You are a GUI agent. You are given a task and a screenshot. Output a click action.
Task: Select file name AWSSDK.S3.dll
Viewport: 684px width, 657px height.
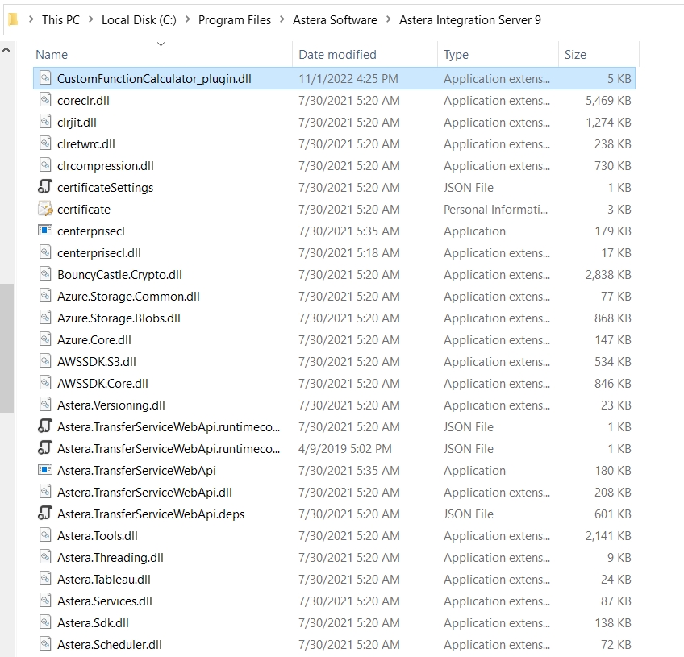(x=97, y=362)
